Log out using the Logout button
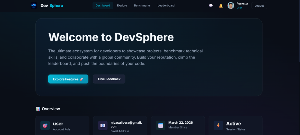Viewport: 300px width, 135px height. pyautogui.click(x=259, y=5)
